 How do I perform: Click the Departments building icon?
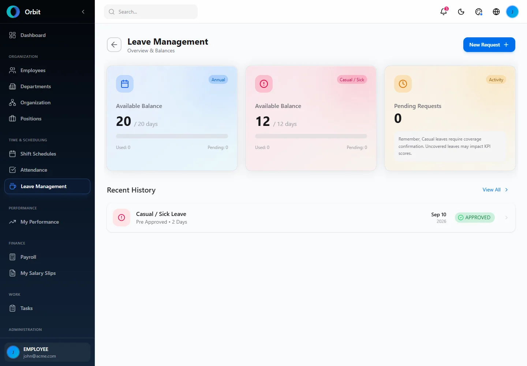12,86
